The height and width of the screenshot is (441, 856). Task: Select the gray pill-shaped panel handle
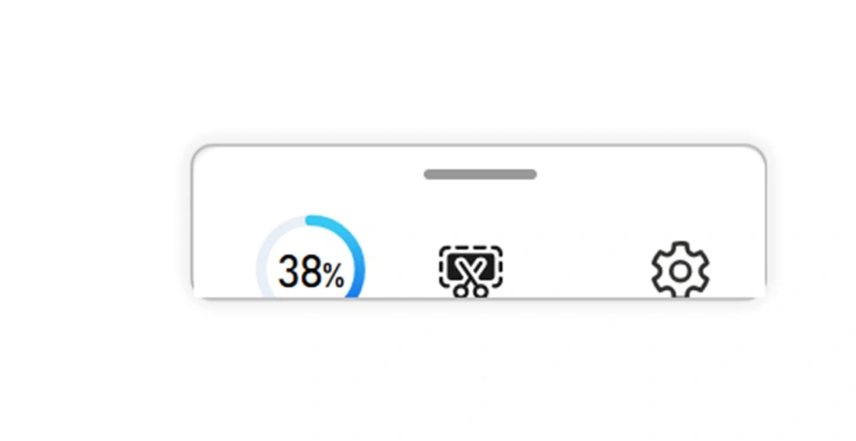tap(481, 175)
